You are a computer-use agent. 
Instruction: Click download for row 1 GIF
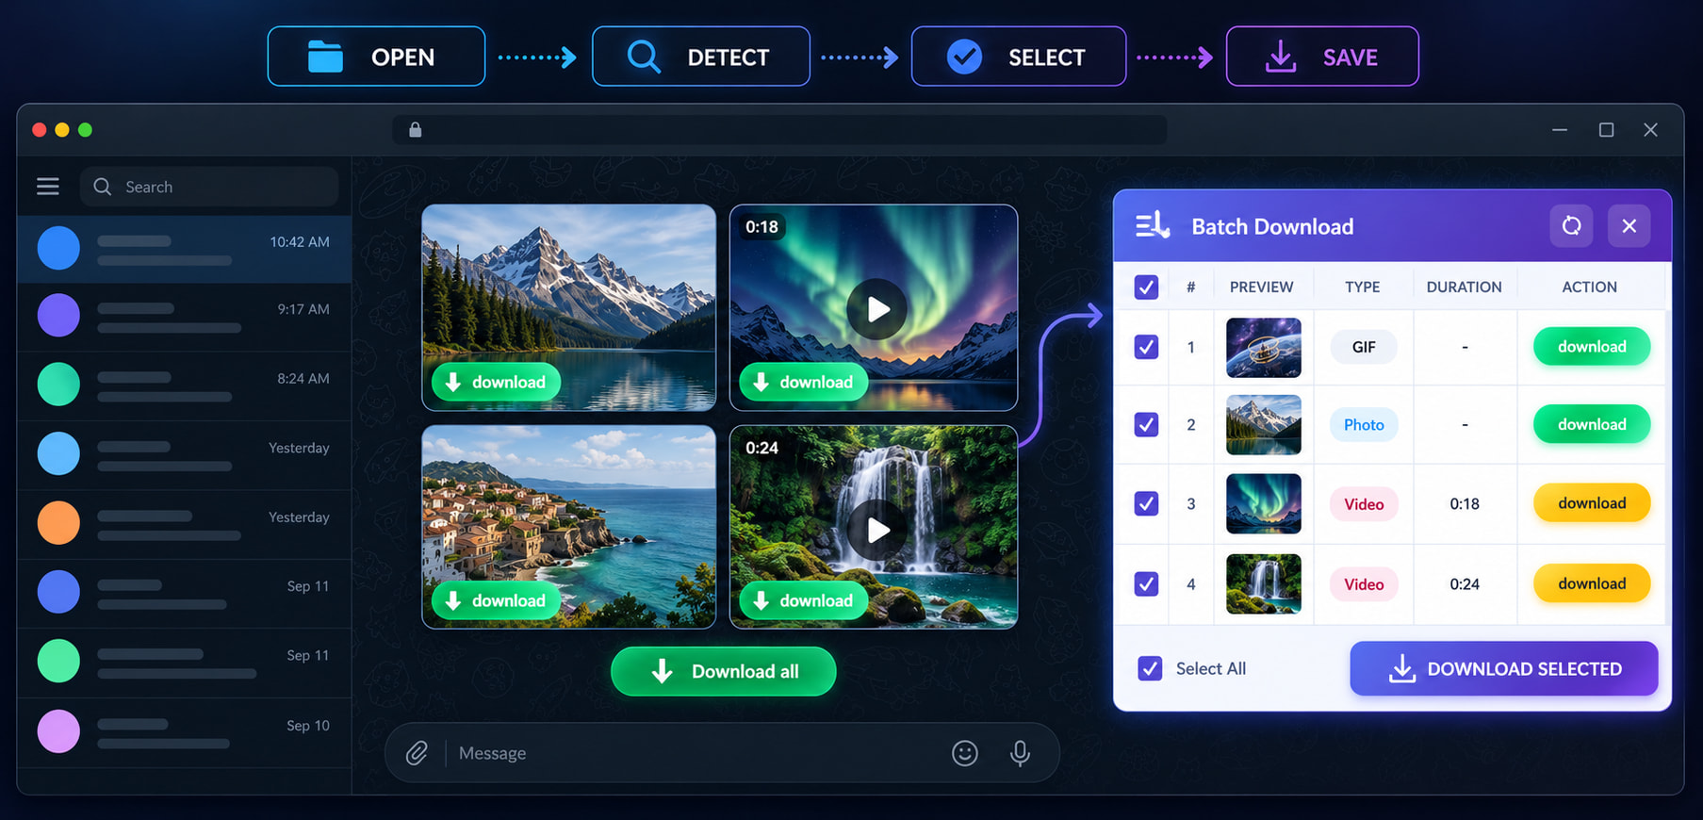pos(1592,347)
